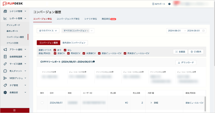
Task: Uncheck 再来訪CV checkbox
Action: (68, 53)
